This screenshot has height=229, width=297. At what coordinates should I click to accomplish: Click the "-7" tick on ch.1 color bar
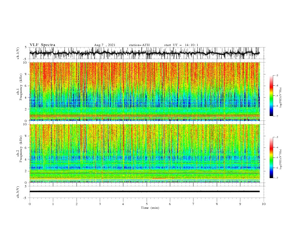coord(276,116)
